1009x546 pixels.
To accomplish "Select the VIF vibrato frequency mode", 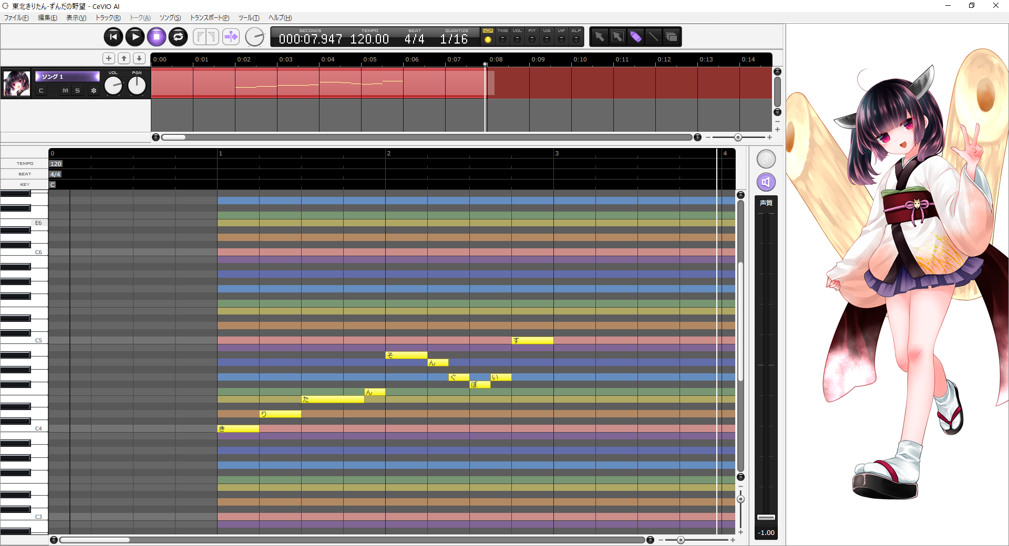I will (x=562, y=37).
